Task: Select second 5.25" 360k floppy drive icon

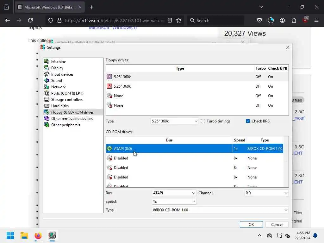Action: click(x=109, y=86)
